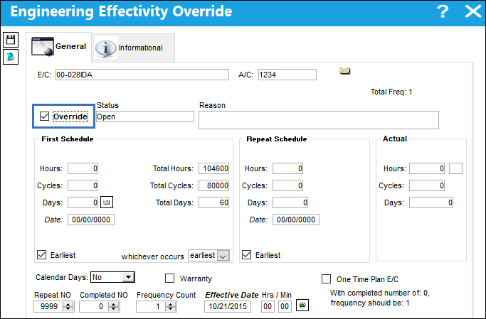Click the Reason text box
Viewport: 486px width, 319px height.
(x=319, y=120)
